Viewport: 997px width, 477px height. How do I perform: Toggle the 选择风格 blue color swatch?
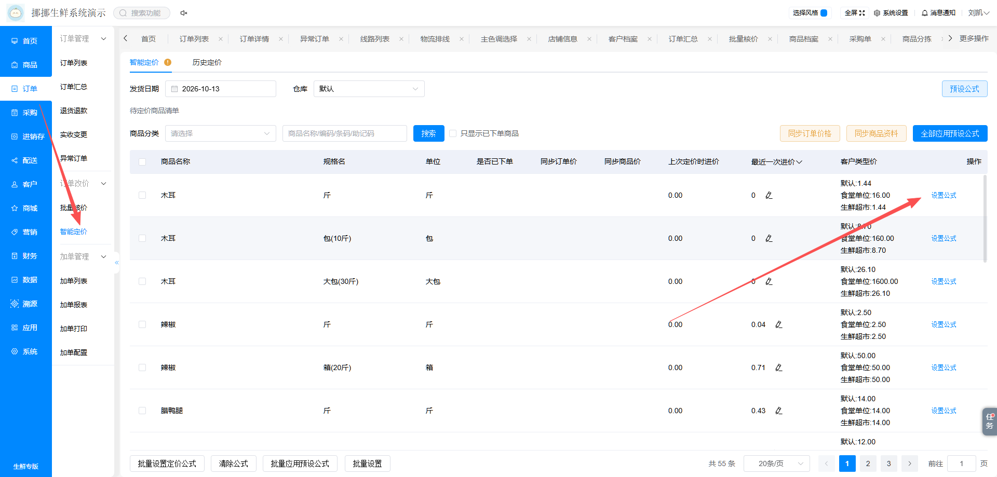pyautogui.click(x=824, y=13)
